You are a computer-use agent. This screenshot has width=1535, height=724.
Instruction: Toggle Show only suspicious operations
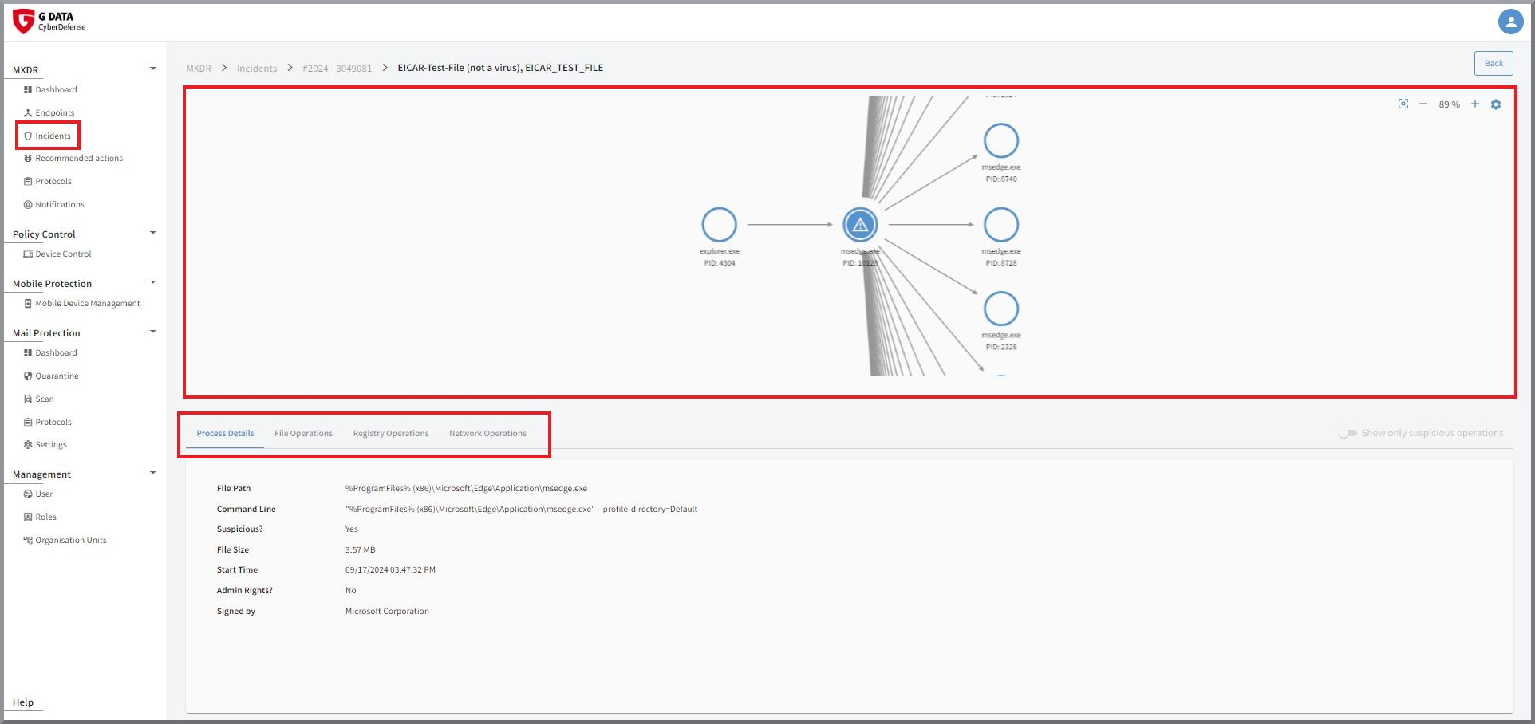[1348, 434]
